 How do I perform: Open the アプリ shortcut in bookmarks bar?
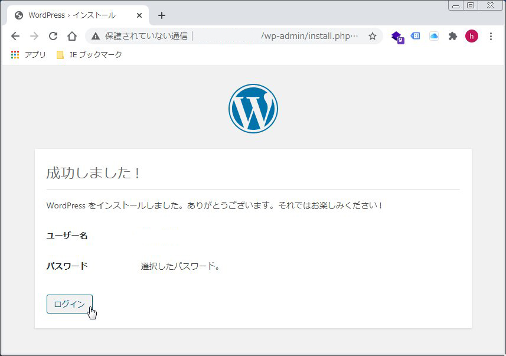(x=28, y=54)
